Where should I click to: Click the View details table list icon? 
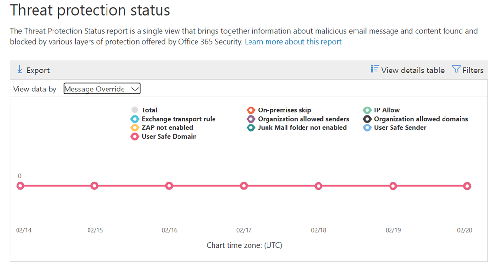374,69
